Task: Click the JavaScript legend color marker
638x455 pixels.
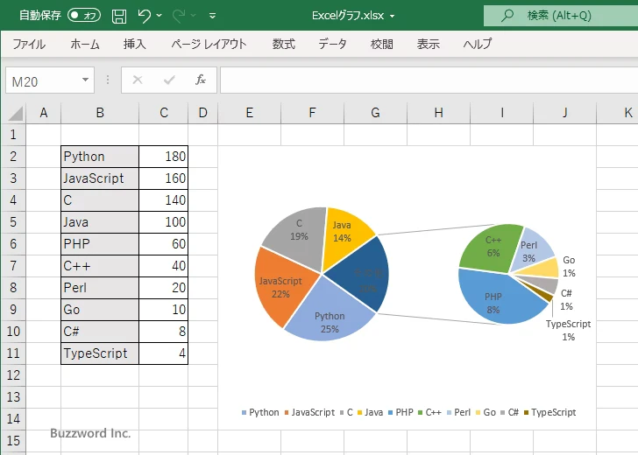Action: pyautogui.click(x=287, y=413)
